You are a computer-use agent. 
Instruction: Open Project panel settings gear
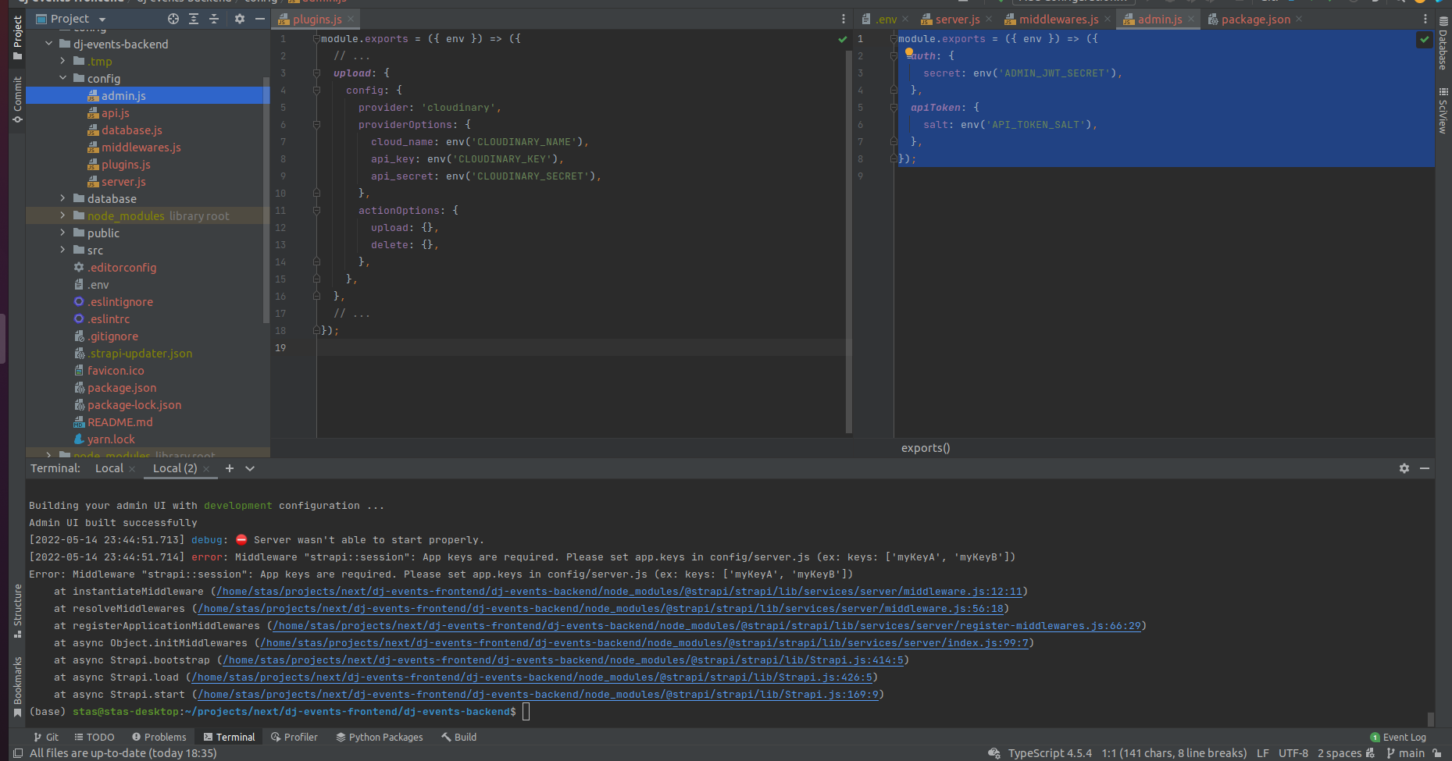pyautogui.click(x=240, y=19)
